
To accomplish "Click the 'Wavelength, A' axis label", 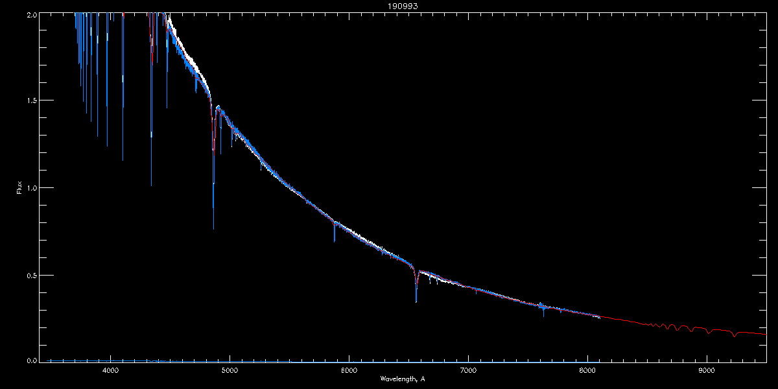I will point(403,379).
